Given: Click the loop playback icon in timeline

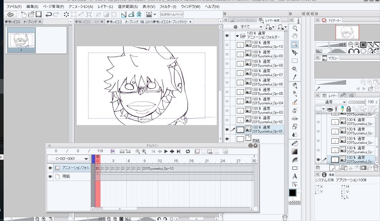Looking at the screenshot, I should point(188,151).
